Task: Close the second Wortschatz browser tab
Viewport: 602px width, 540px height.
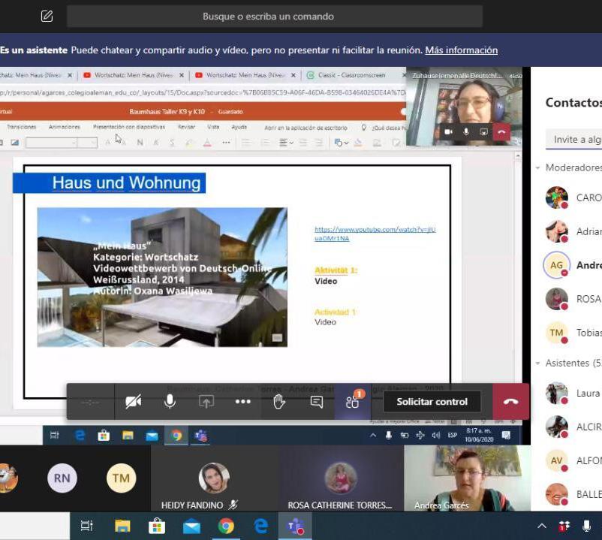Action: point(181,75)
